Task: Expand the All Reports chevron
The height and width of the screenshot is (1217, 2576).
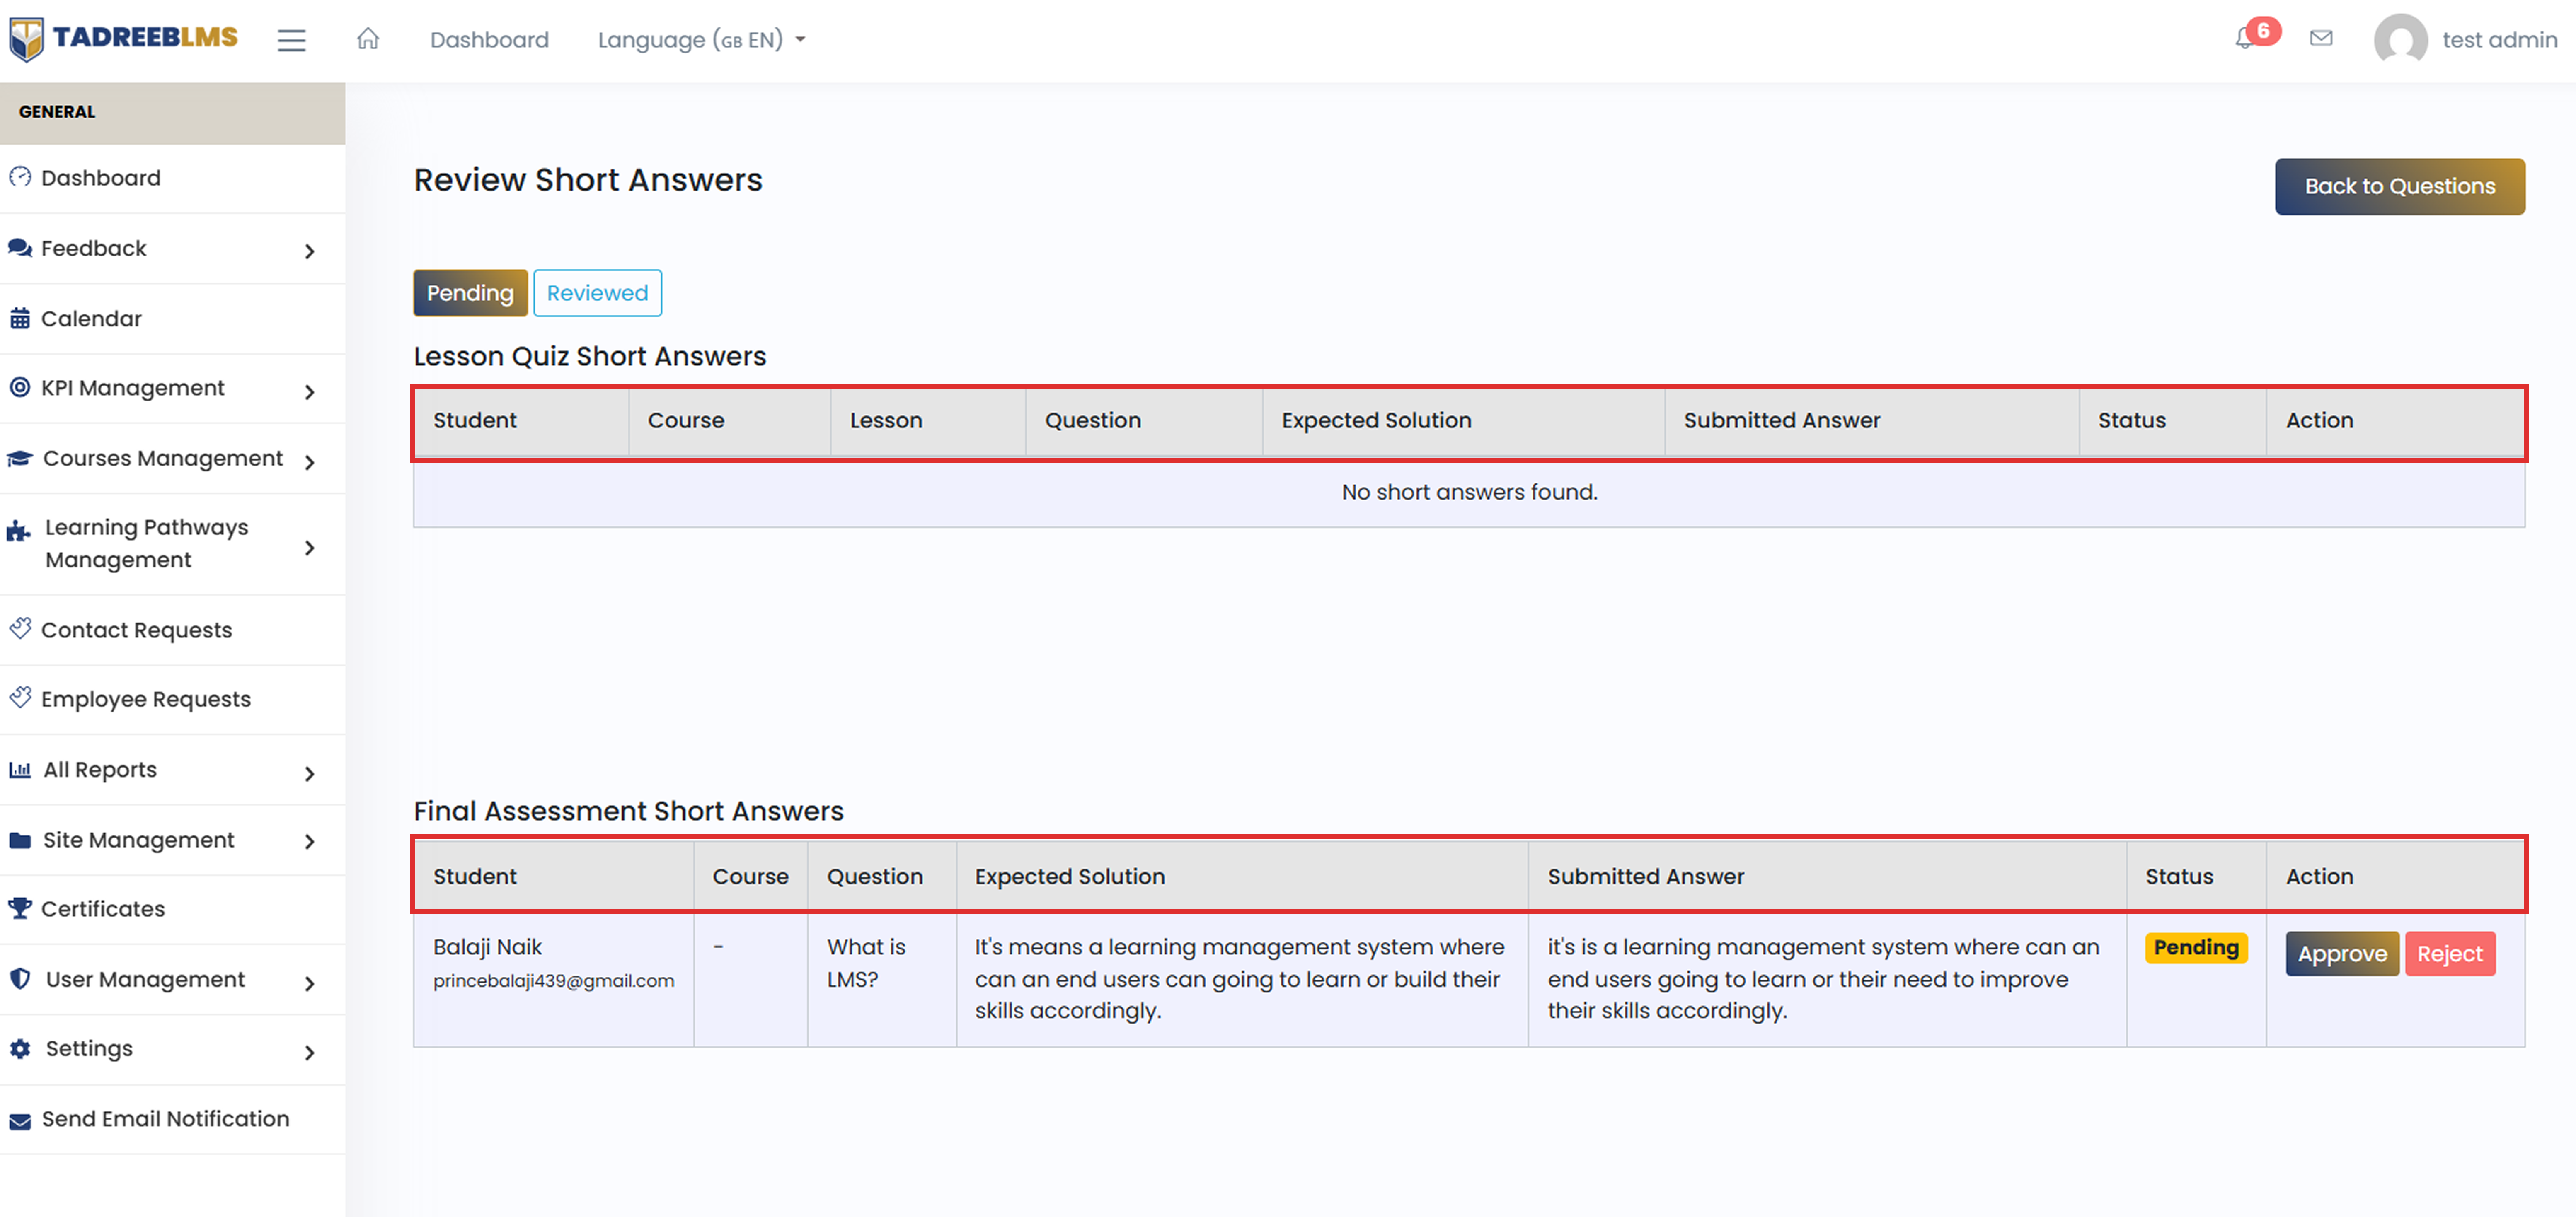Action: 310,773
